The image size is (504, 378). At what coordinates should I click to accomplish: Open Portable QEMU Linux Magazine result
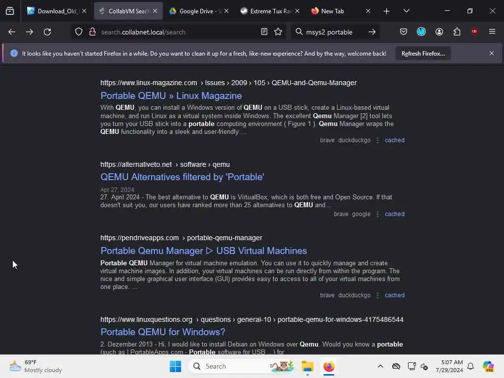pos(171,96)
